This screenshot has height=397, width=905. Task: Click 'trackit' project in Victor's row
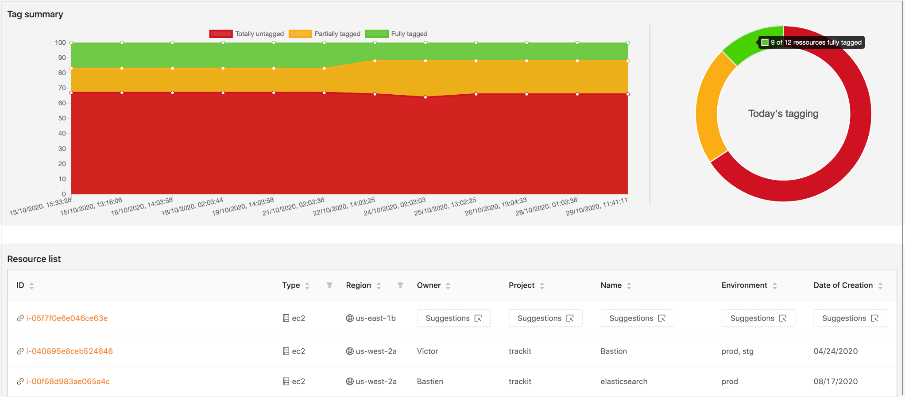pyautogui.click(x=520, y=351)
